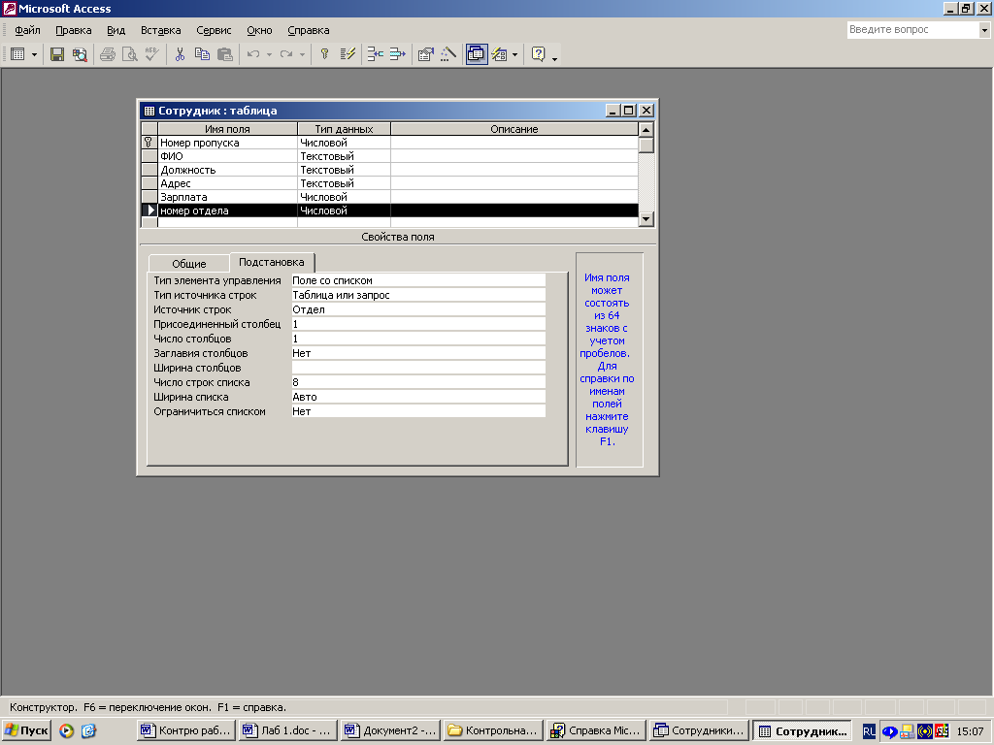Expand the Введите вопрос dropdown arrow
Screen dimensions: 994x745
984,30
